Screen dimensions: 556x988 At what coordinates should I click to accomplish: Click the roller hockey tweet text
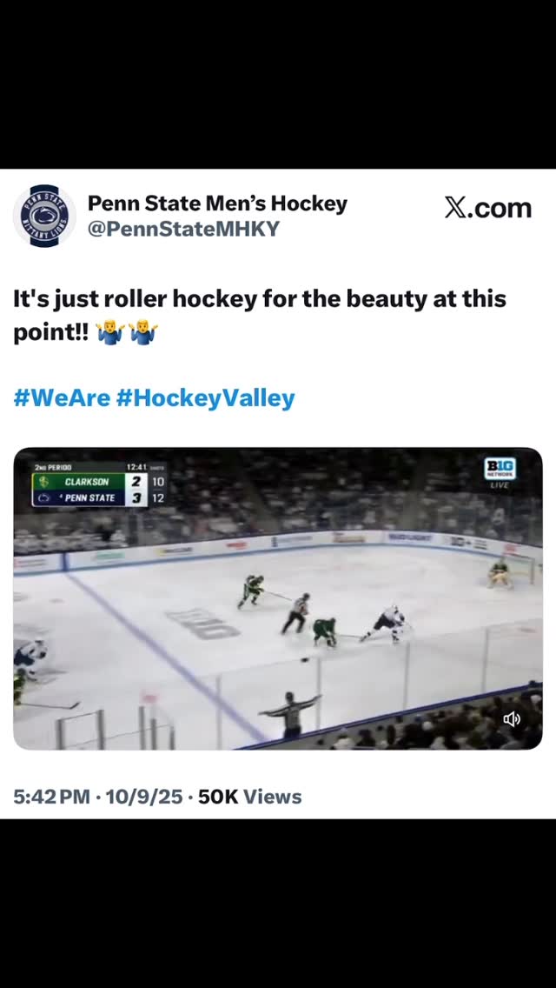(x=259, y=299)
